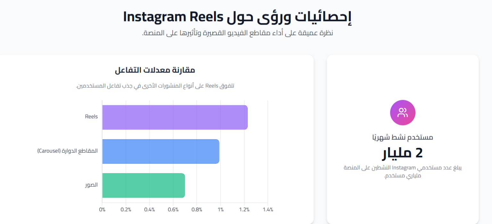Click the chart description about Reels engagement
Viewport: 492px width, 224px height.
155,86
